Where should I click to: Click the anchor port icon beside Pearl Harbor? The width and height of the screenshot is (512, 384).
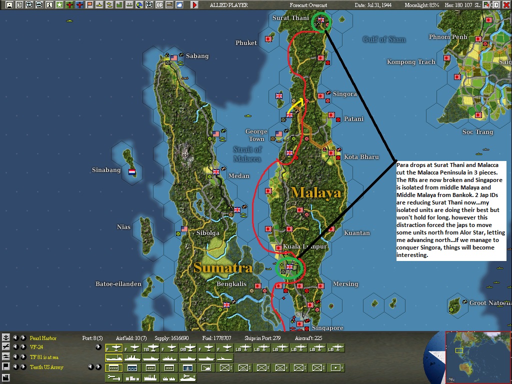coord(5,337)
